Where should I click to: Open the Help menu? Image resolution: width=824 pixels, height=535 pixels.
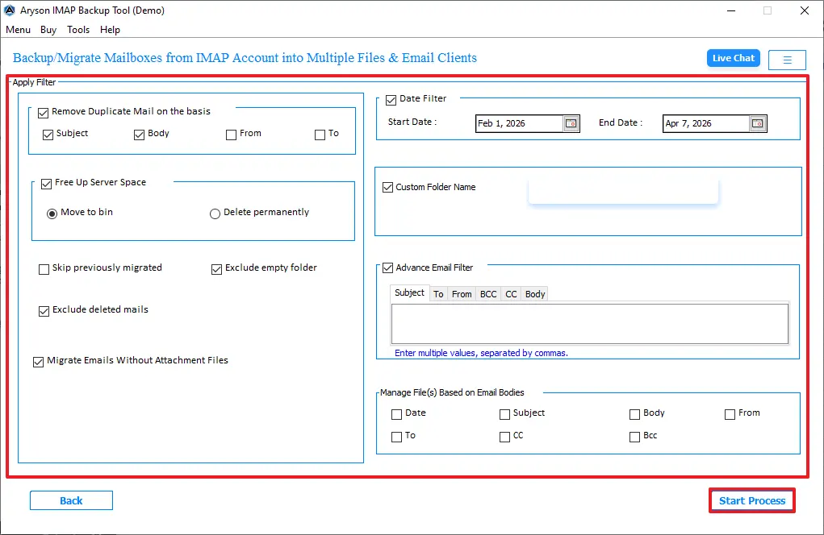tap(111, 30)
